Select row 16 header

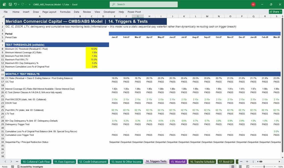[x=3, y=78]
